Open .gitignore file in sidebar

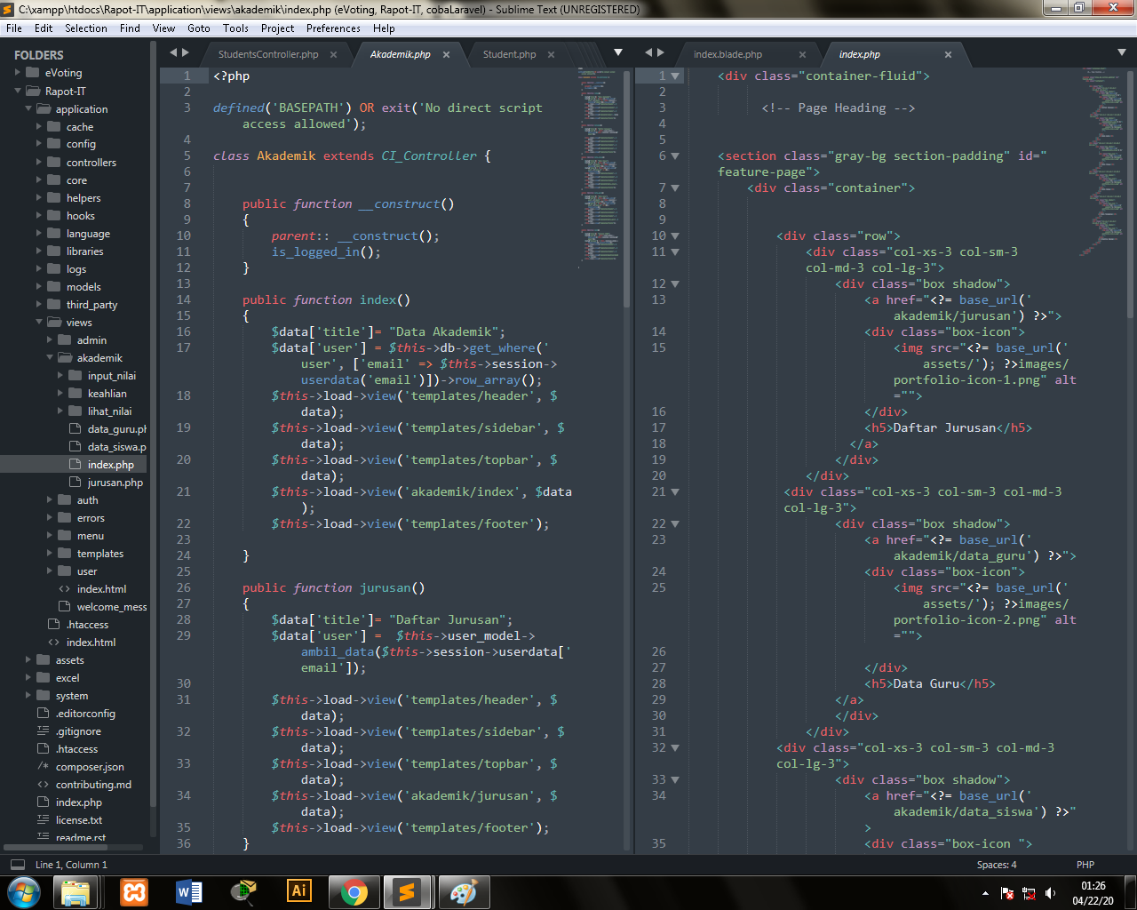tap(78, 731)
